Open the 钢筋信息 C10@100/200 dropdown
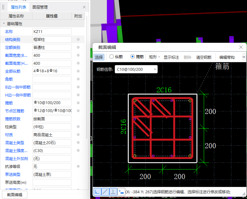247x199 pixels. click(136, 70)
